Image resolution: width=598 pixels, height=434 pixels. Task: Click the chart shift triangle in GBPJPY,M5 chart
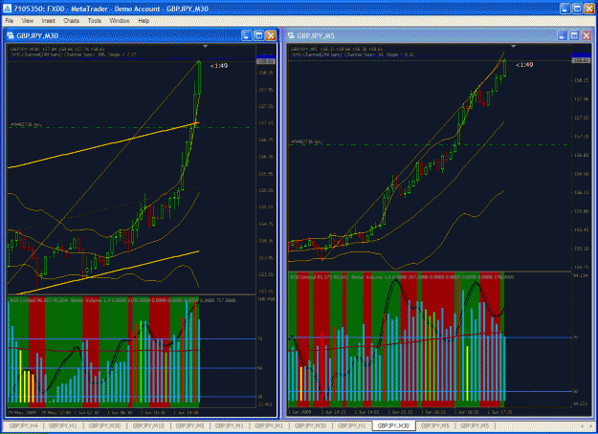(x=514, y=47)
